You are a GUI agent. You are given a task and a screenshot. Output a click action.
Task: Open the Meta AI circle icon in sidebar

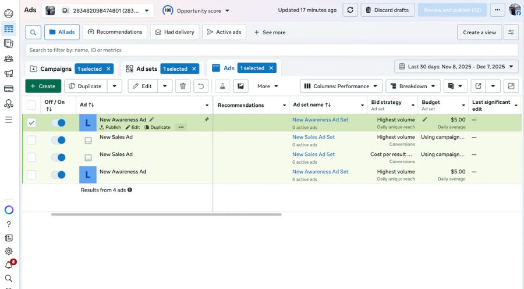(9, 209)
